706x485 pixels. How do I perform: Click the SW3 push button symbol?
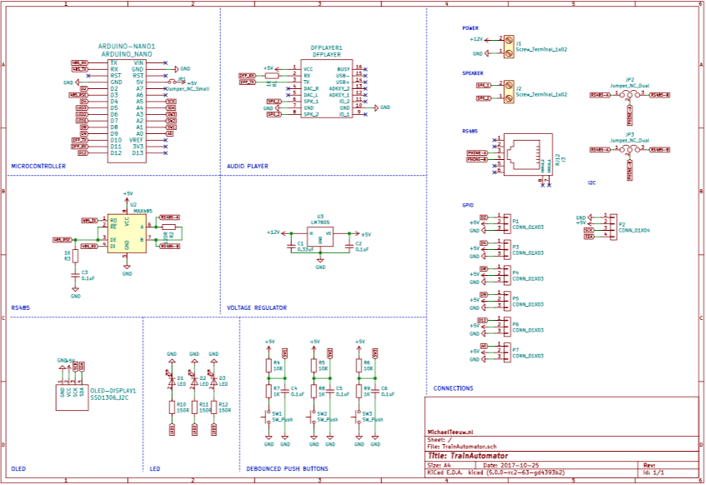[x=359, y=417]
